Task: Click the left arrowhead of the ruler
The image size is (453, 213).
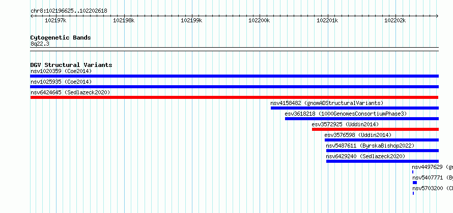Action: tap(32, 16)
